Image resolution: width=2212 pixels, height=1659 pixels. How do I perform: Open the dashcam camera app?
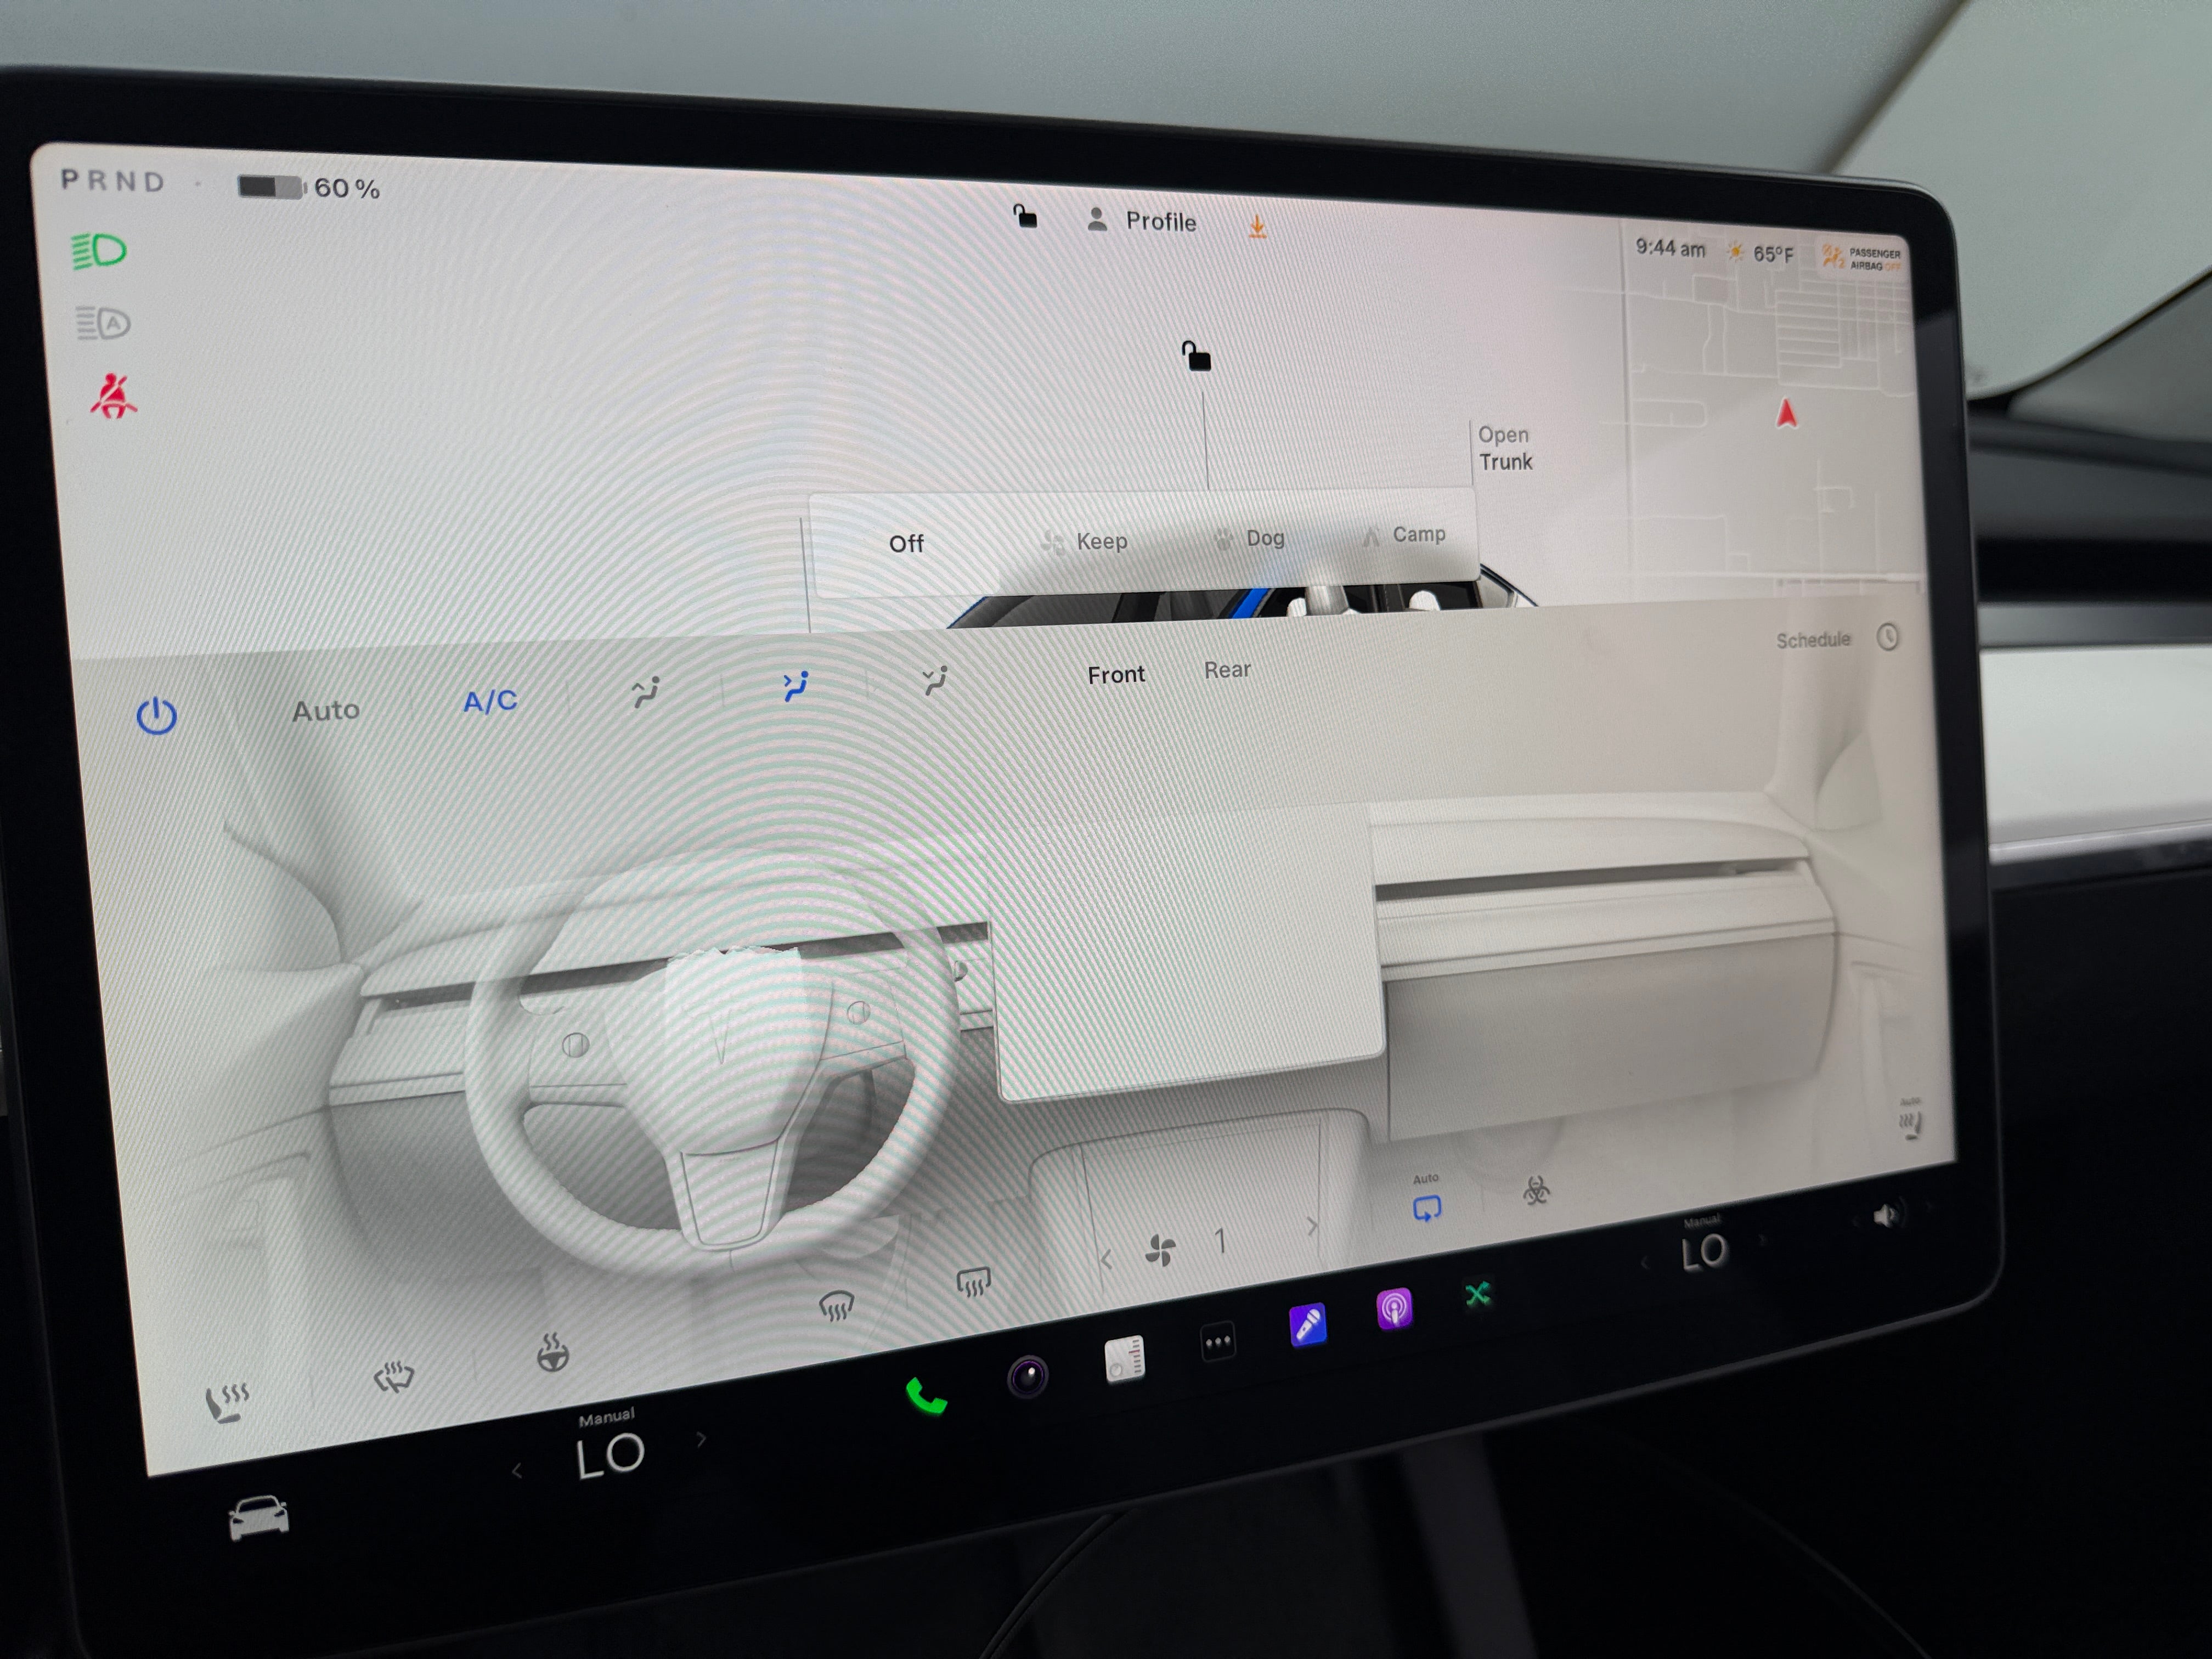pyautogui.click(x=1027, y=1377)
